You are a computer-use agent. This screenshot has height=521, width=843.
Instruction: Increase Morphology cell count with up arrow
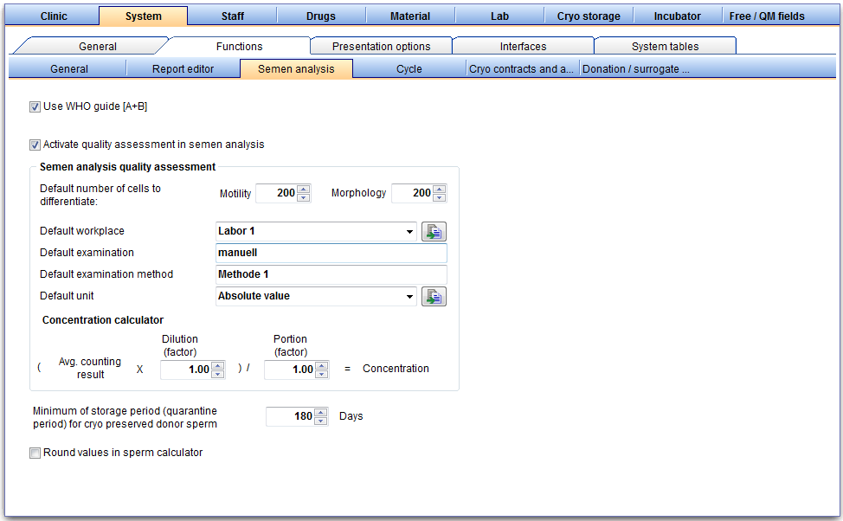tap(439, 190)
